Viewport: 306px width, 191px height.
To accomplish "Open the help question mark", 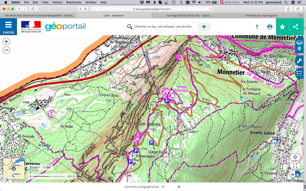I will [257, 27].
